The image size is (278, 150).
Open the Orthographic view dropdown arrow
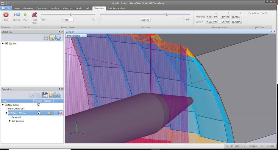coord(84,36)
